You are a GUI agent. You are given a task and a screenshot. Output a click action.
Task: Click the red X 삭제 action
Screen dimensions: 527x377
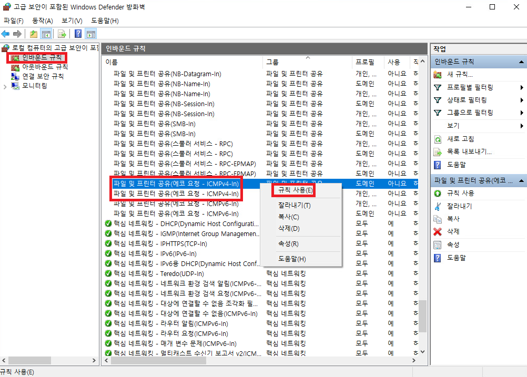(x=437, y=232)
